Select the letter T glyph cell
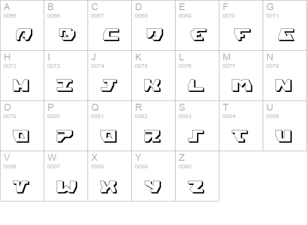 [x=241, y=126]
